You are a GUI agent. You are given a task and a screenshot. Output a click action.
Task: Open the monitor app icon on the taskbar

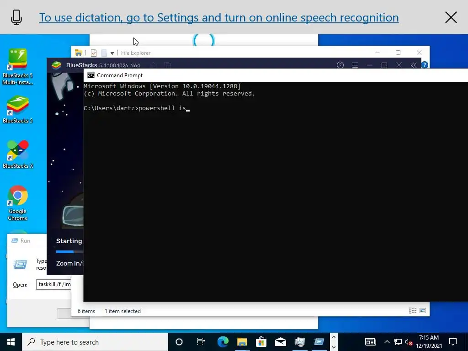[300, 342]
